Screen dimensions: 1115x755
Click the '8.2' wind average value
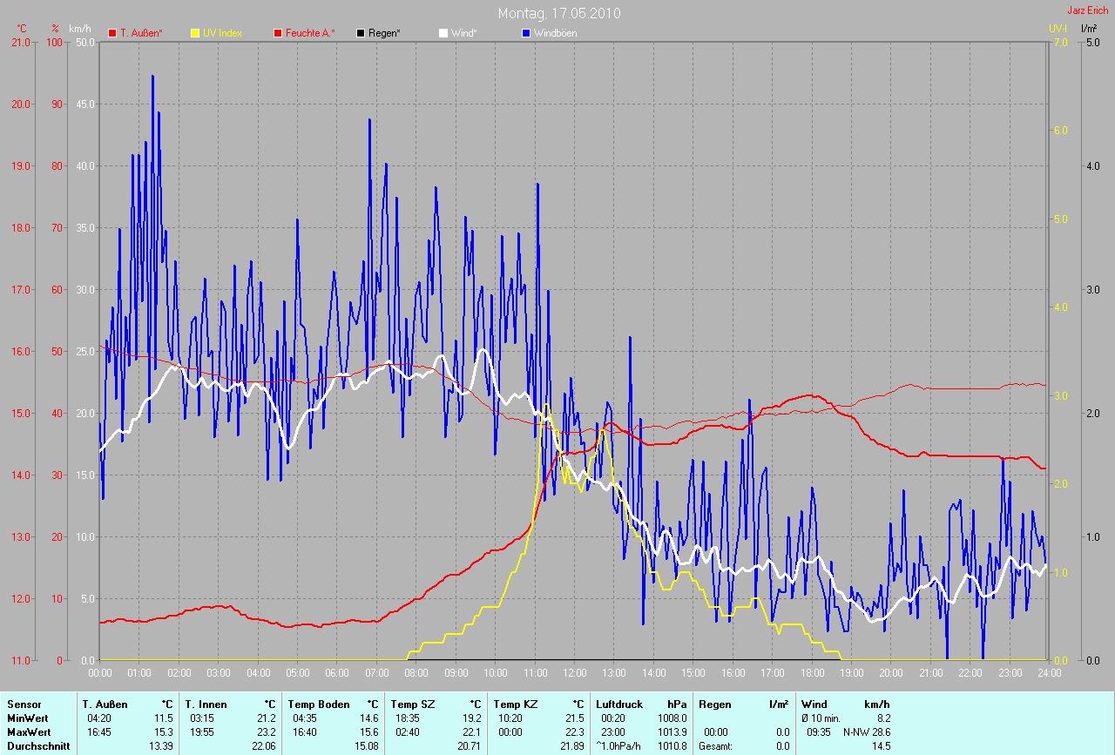882,718
